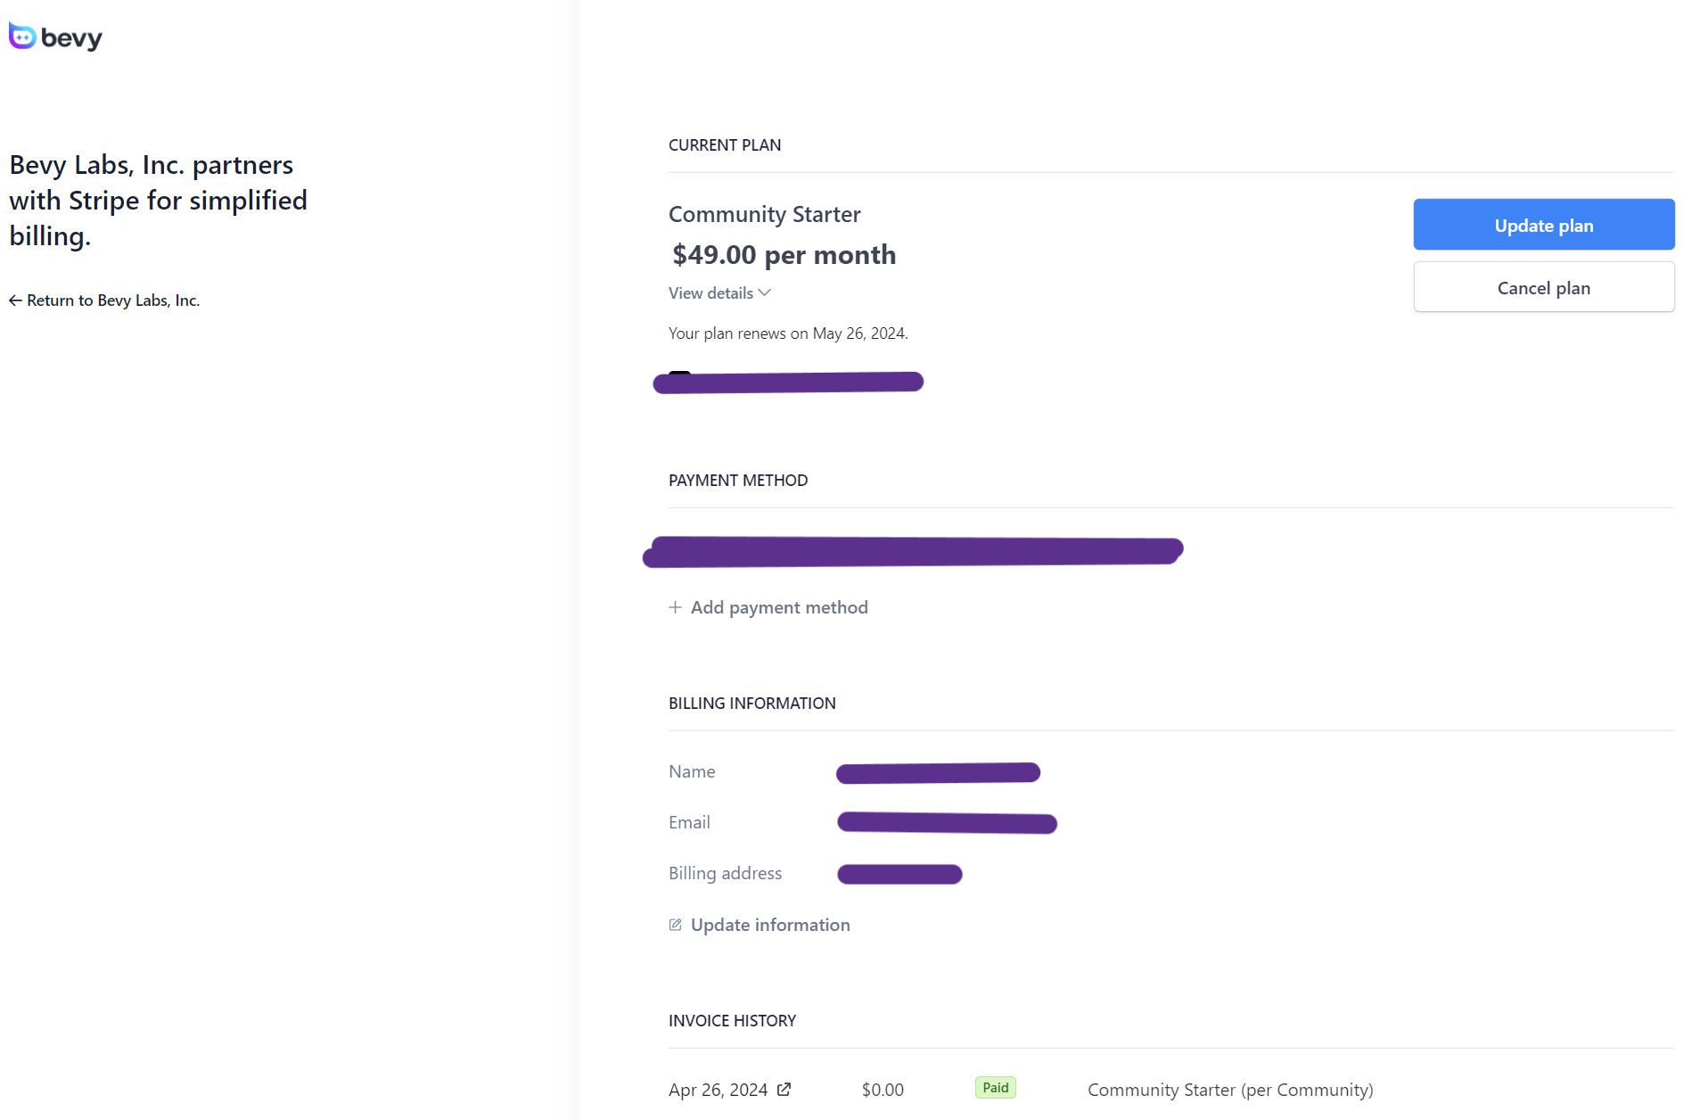
Task: Click the plan renews on May 26, 2024 text
Action: (788, 334)
